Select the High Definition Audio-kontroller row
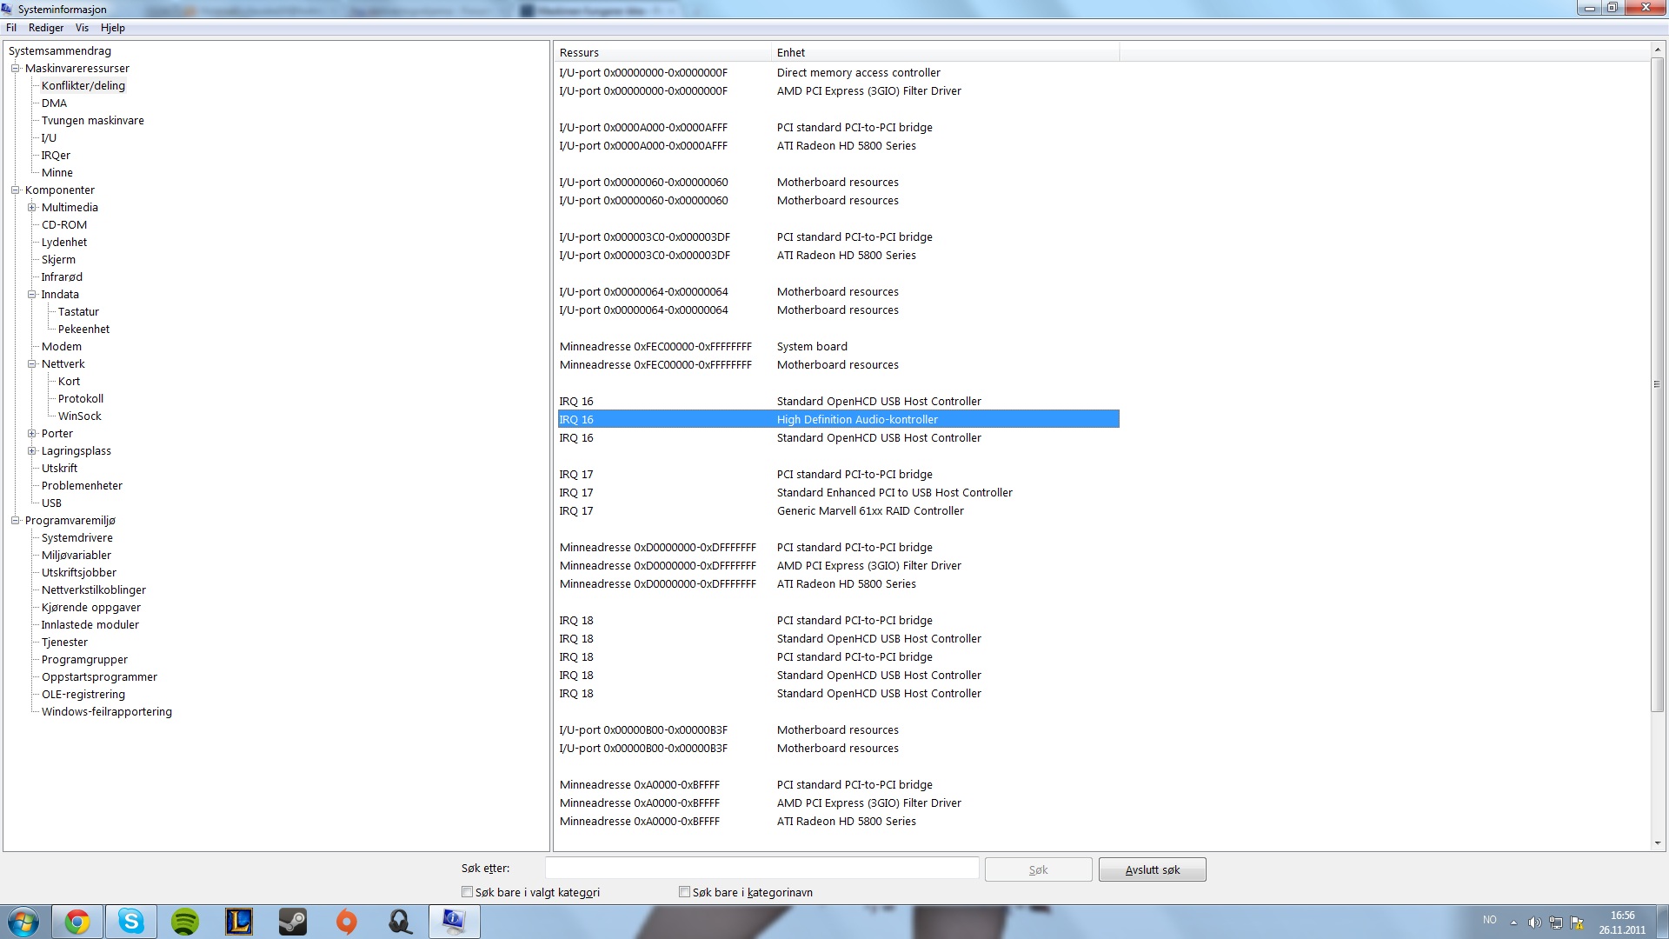 (x=838, y=419)
